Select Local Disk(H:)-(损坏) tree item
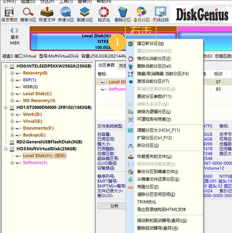 point(45,156)
